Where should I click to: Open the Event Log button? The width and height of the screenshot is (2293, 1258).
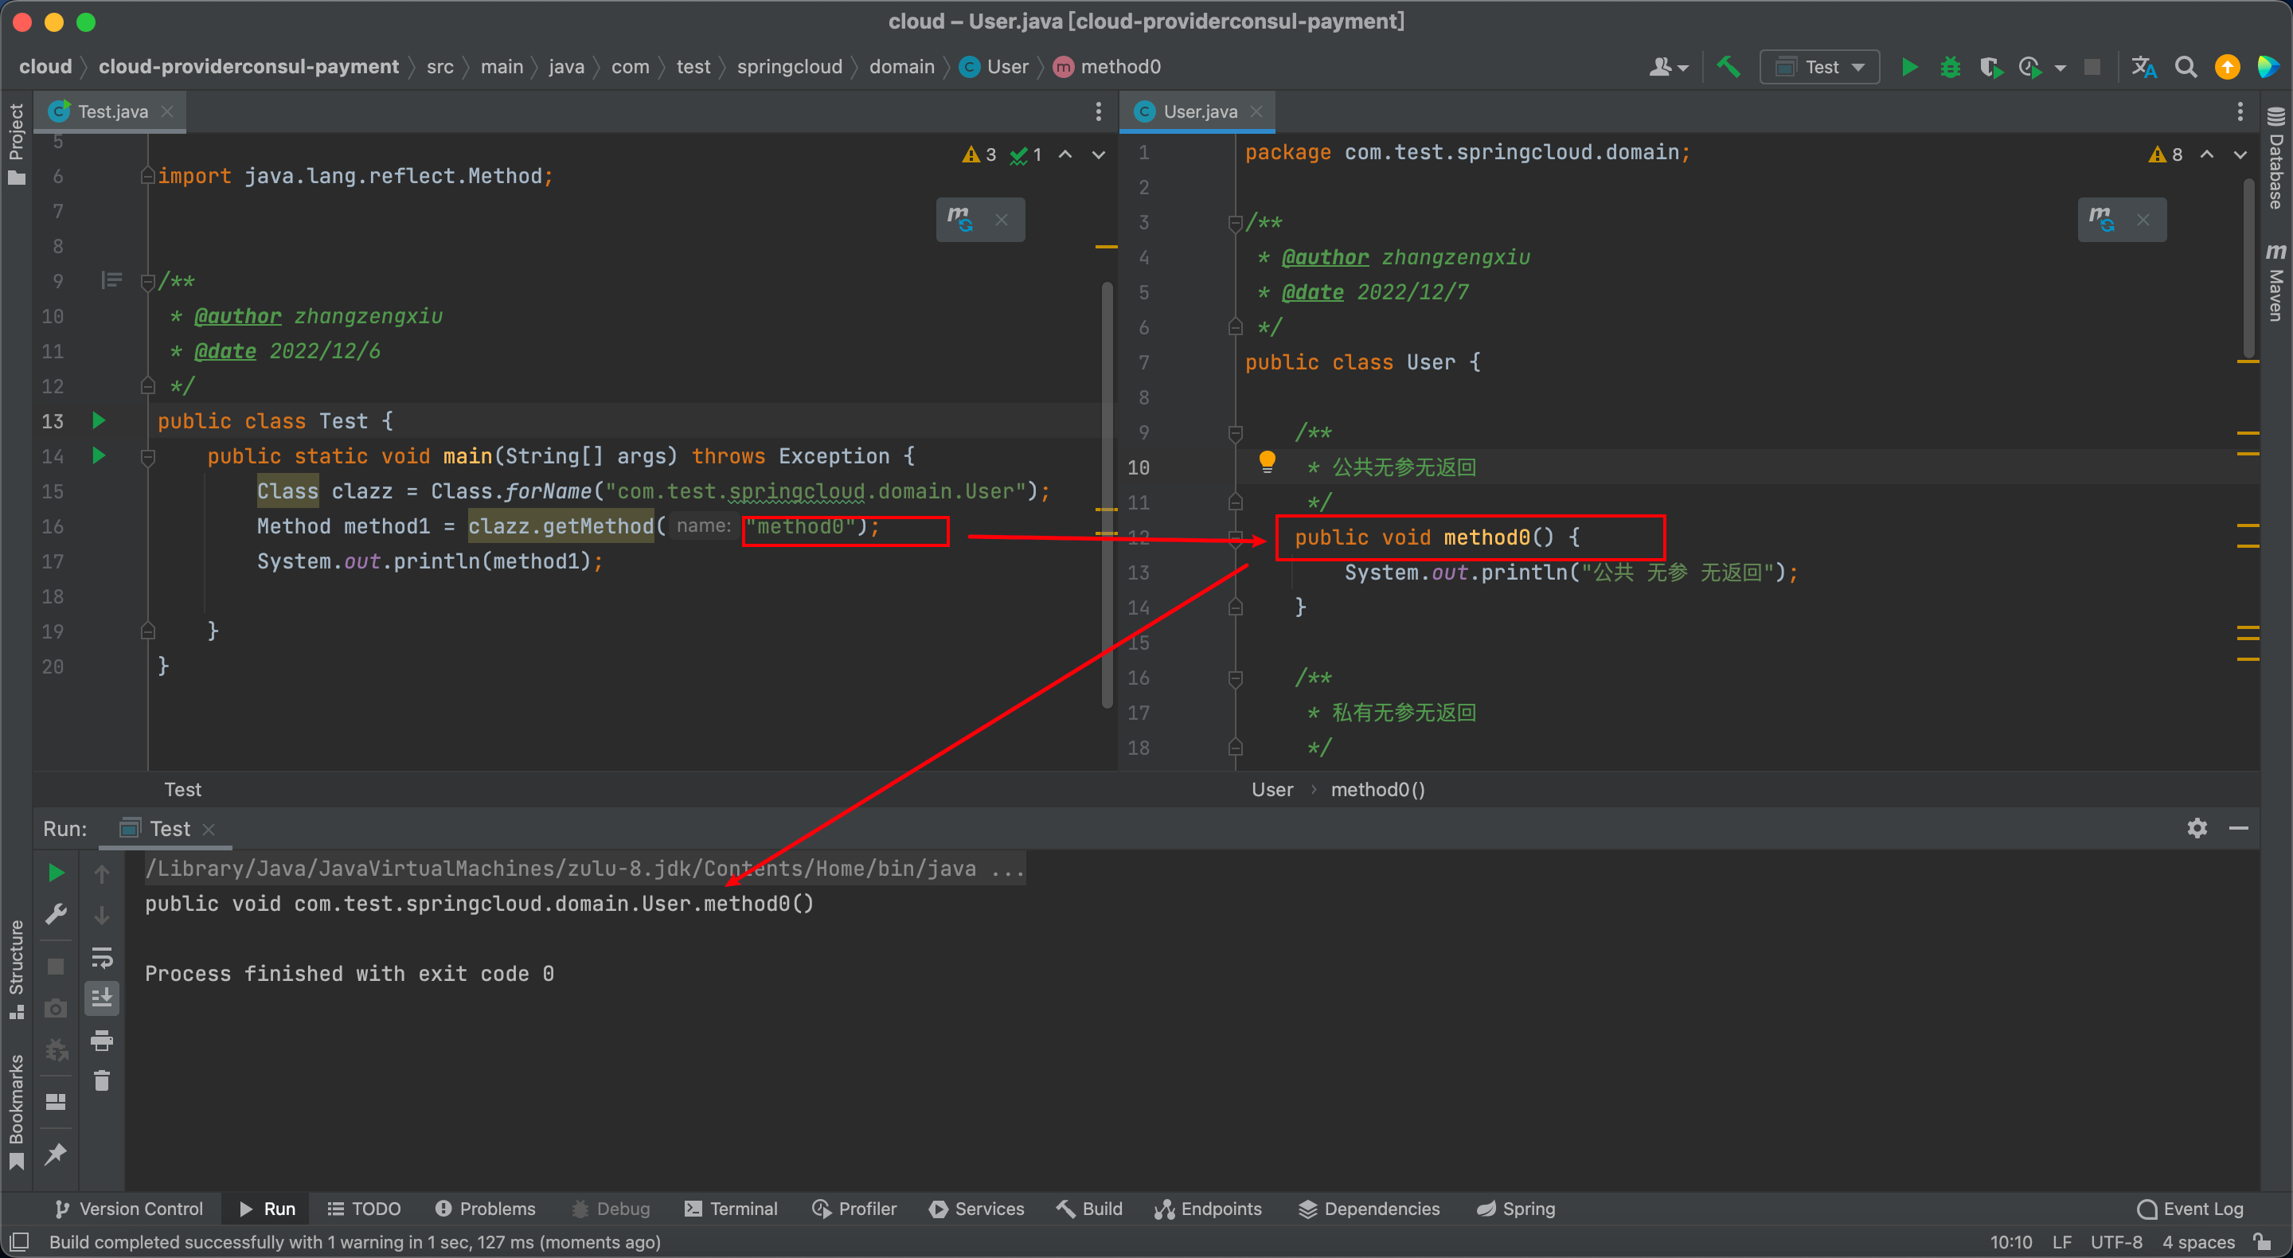coord(2189,1208)
